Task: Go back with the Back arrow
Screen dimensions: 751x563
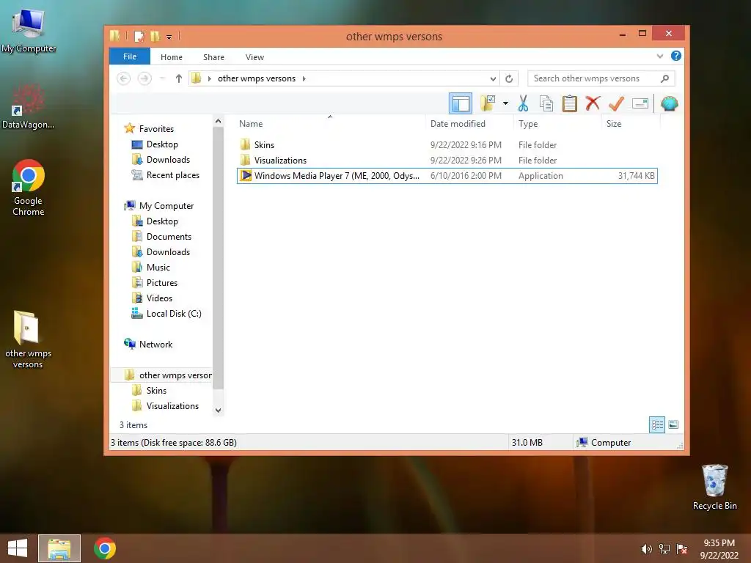Action: (x=123, y=78)
